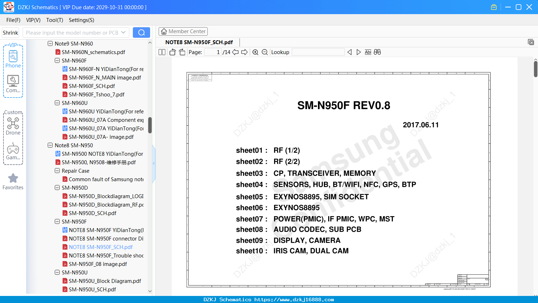Open SM-N960F-N YiDianTong file
Image resolution: width=538 pixels, height=303 pixels.
(x=106, y=69)
